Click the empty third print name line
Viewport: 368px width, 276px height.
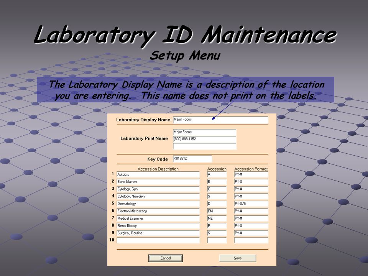[204, 146]
